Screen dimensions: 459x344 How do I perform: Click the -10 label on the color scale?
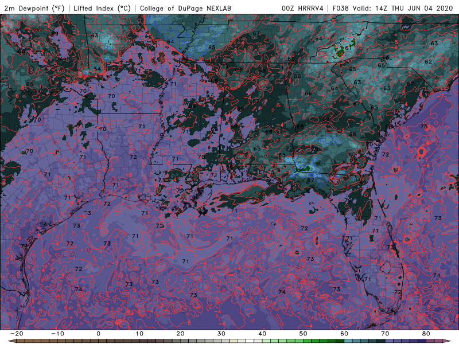(x=57, y=334)
